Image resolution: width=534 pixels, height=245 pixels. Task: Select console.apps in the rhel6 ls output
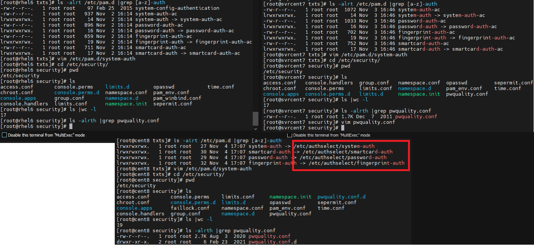(18, 98)
